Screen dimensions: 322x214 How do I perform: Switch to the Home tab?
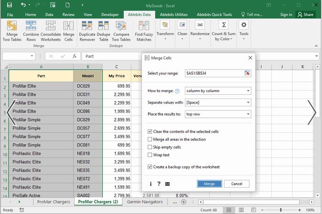coord(31,15)
